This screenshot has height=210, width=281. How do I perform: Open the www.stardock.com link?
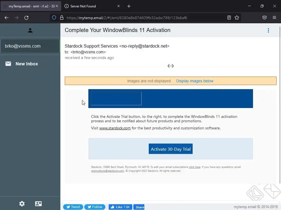(x=115, y=128)
